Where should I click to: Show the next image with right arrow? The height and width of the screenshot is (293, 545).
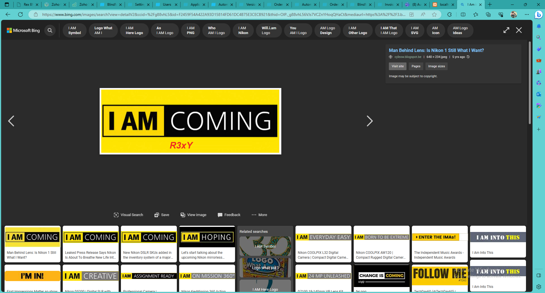coord(369,121)
